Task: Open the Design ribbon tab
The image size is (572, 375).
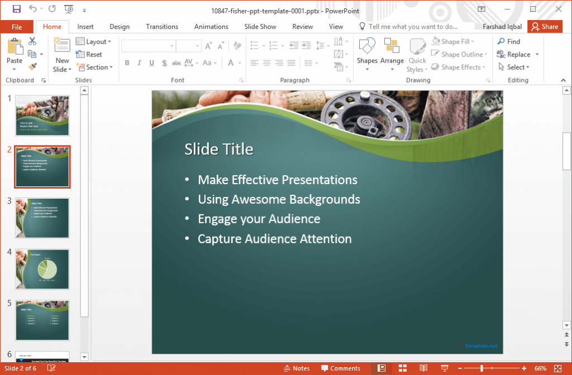Action: (x=120, y=26)
